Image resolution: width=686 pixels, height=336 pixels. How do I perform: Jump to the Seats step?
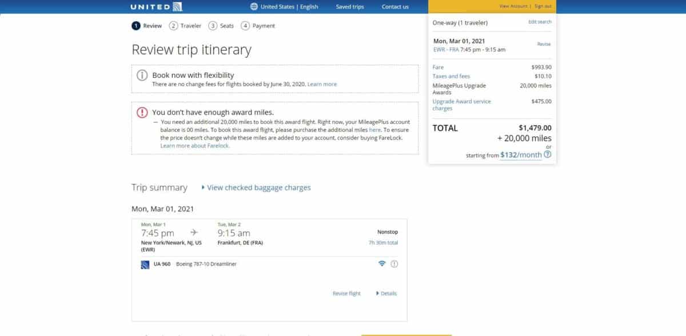[x=221, y=26]
